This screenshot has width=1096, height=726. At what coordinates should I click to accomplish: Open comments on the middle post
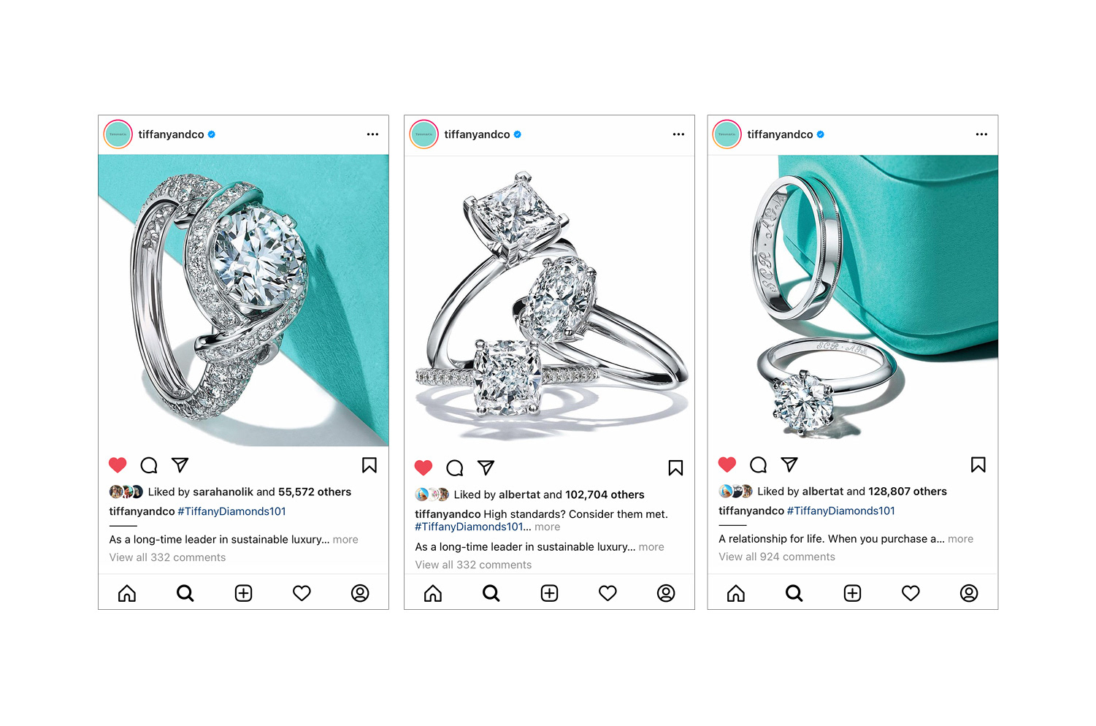(x=455, y=468)
